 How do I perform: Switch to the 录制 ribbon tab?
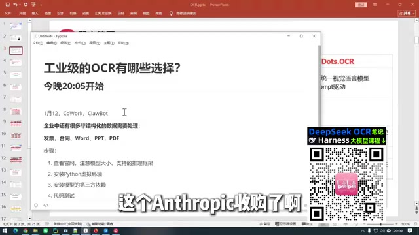121,13
